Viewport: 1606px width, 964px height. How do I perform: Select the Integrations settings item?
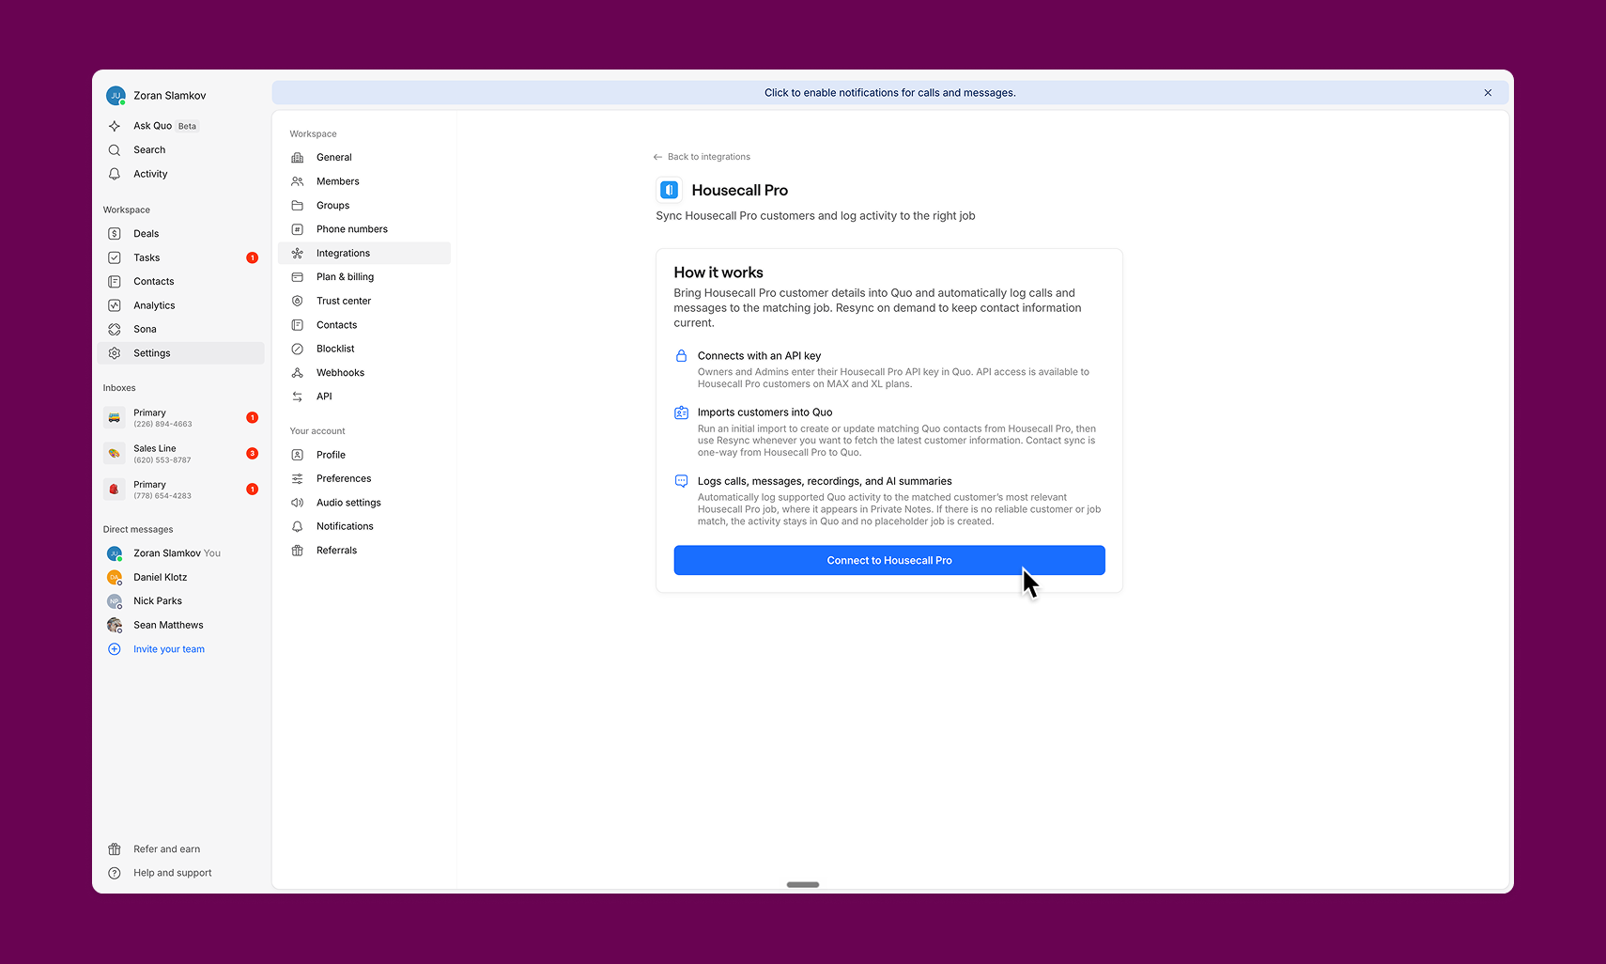pos(364,254)
